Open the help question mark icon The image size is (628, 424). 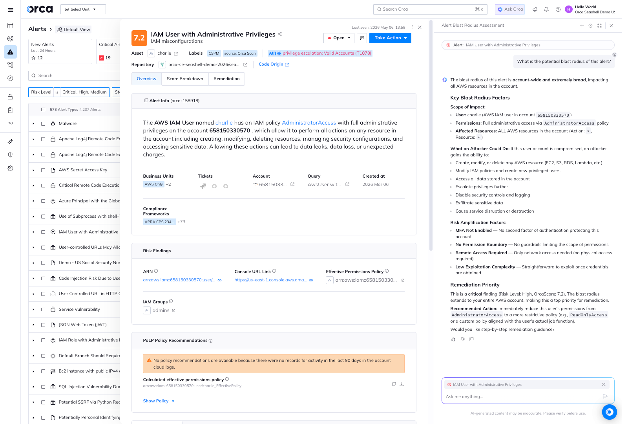(558, 9)
